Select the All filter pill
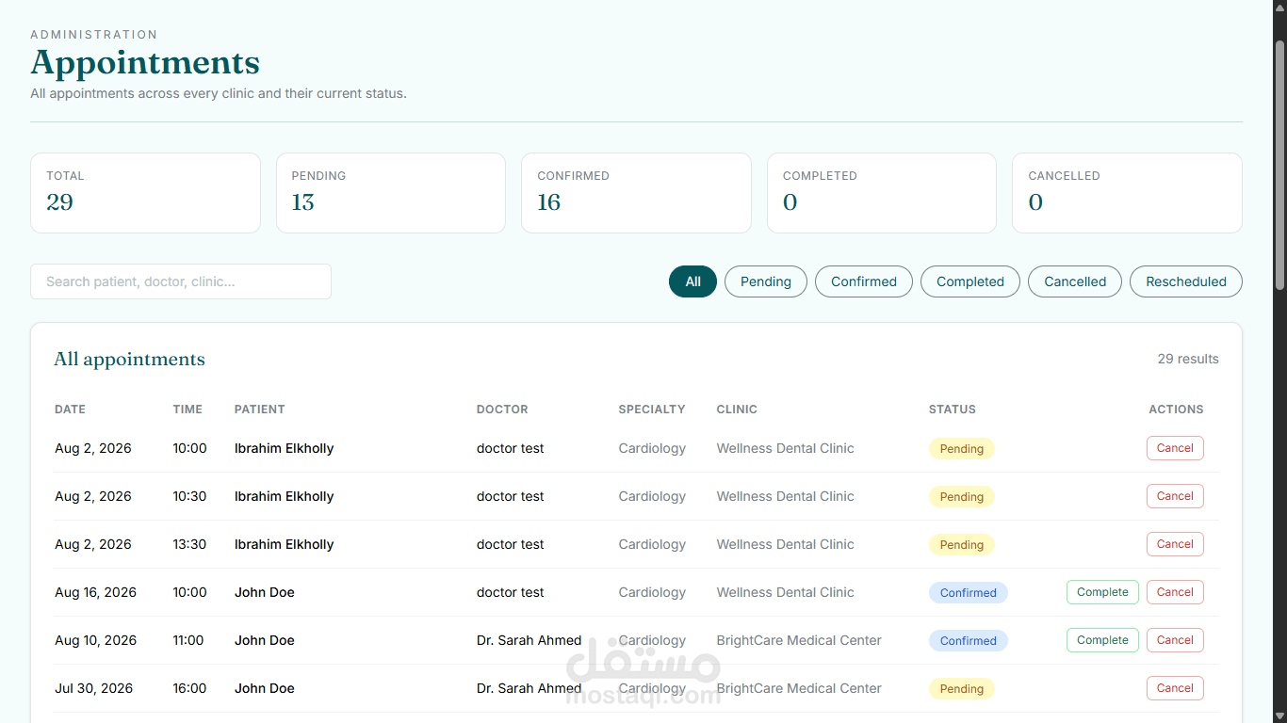 click(692, 281)
